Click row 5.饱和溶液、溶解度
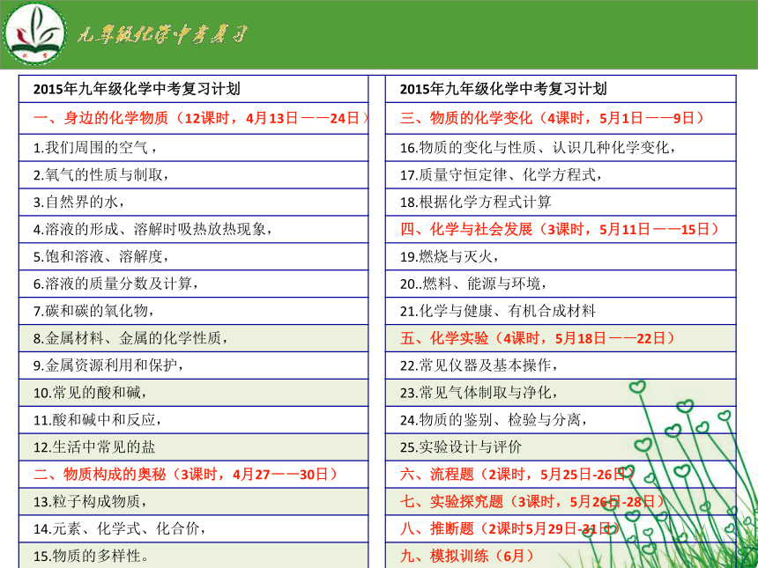This screenshot has width=758, height=568. click(x=193, y=256)
